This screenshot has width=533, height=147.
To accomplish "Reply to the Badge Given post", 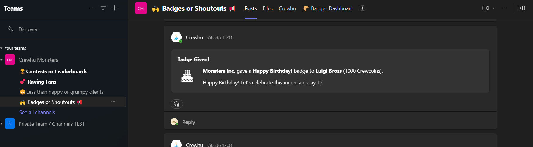I will 188,122.
